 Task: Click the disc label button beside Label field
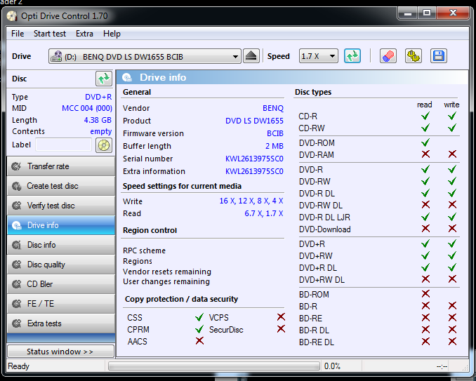click(104, 145)
